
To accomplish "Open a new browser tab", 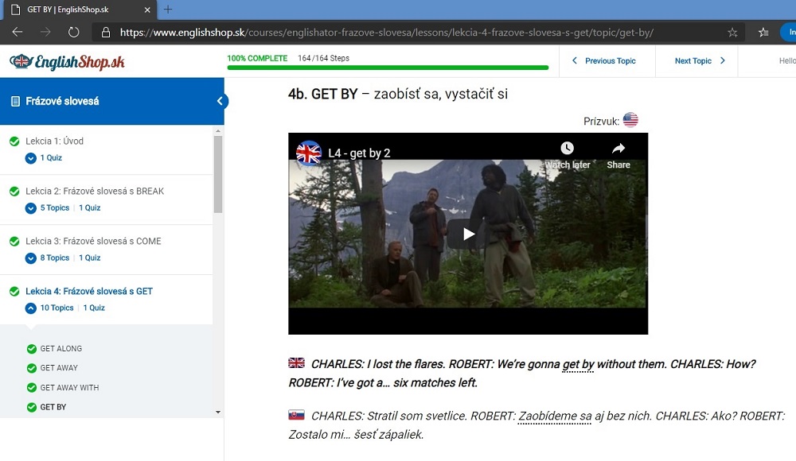I will tap(168, 10).
